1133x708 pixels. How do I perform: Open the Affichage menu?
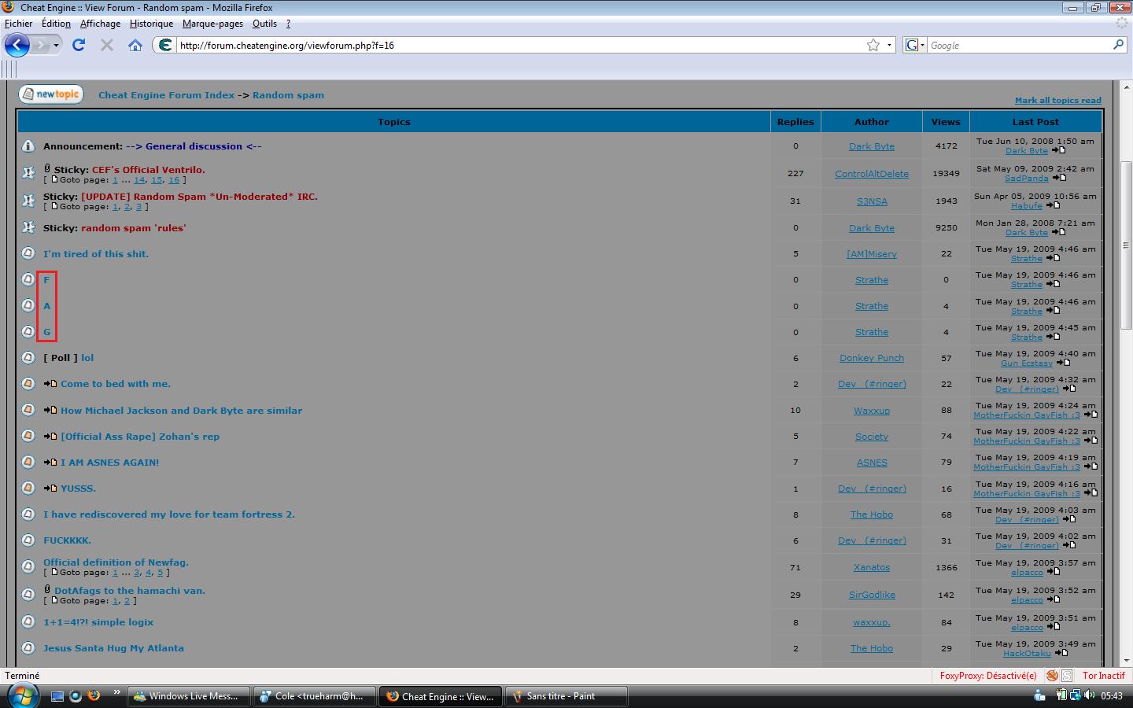click(x=100, y=24)
